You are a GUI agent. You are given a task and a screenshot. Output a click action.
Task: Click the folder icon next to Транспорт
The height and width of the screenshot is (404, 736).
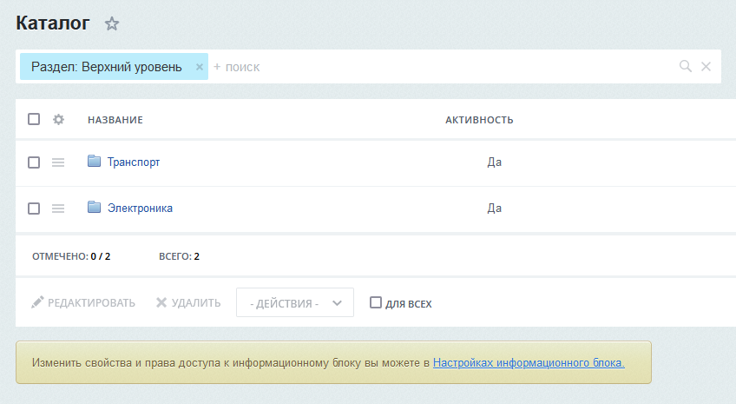pos(95,161)
